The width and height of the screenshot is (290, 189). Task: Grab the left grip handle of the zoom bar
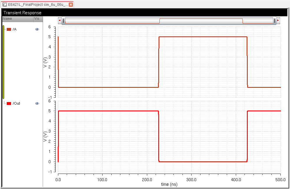64,20
